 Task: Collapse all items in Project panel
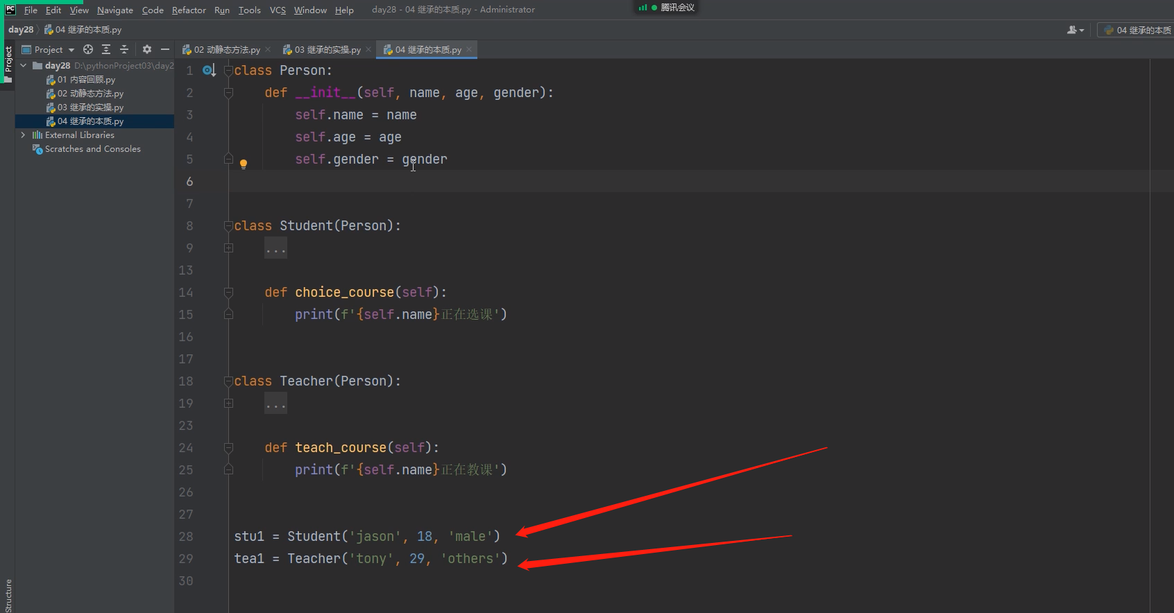(x=124, y=49)
